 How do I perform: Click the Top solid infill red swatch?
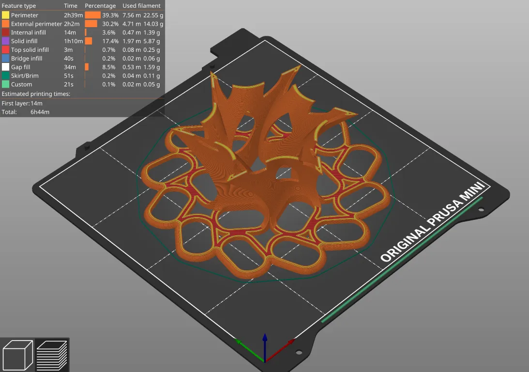click(5, 49)
